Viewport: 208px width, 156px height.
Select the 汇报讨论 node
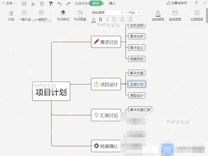point(106,115)
